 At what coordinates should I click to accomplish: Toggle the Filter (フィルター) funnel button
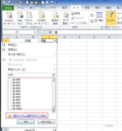click(x=111, y=18)
